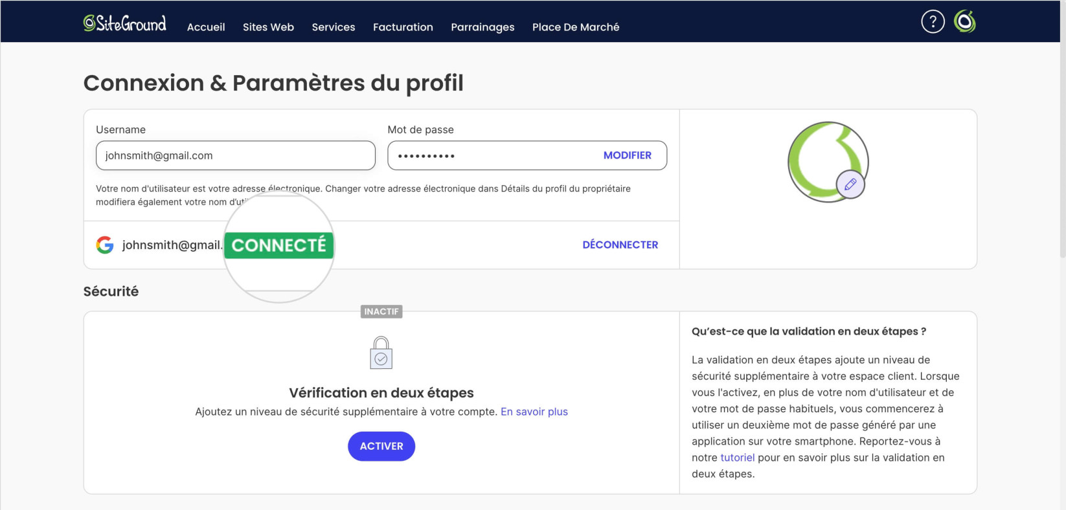Click the Vérification en deux étapes title
Viewport: 1066px width, 510px height.
[x=381, y=393]
